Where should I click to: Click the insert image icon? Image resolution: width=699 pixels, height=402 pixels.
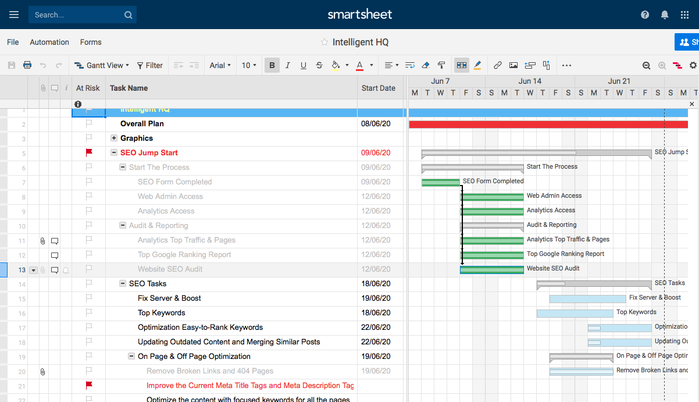[513, 66]
